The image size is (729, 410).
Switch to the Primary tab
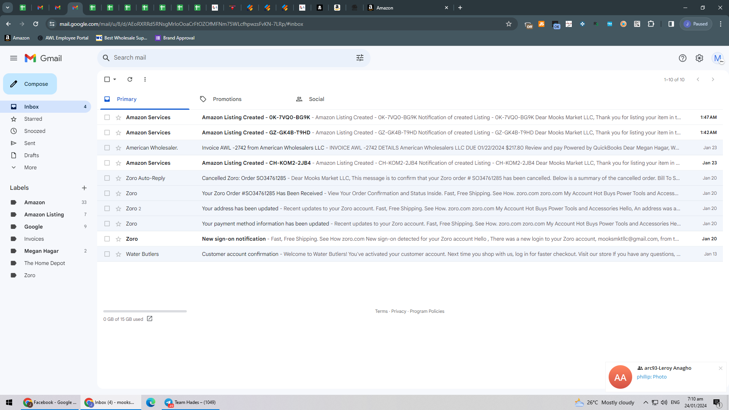click(x=145, y=99)
